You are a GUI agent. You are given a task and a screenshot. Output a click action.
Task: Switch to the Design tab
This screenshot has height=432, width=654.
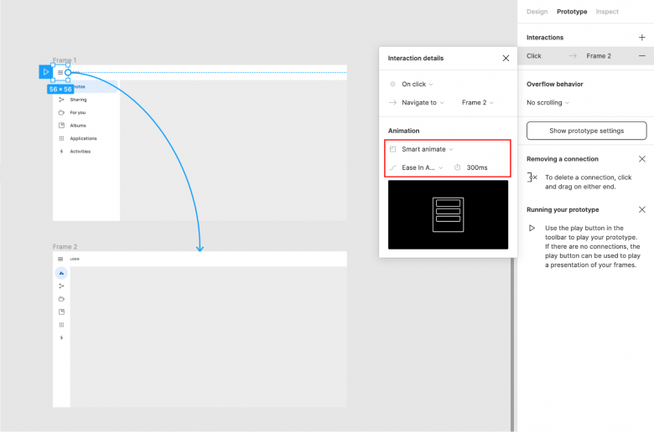(x=537, y=12)
